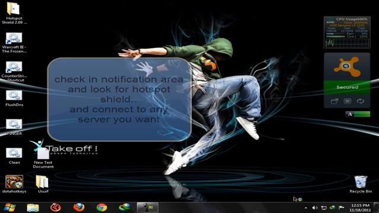Select the Recycle Bin icon
Viewport: 379px width, 213px height.
click(x=361, y=184)
